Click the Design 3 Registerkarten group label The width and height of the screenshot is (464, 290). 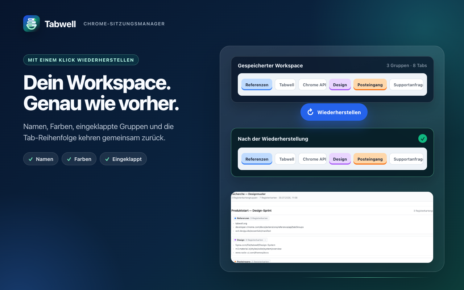pos(250,240)
